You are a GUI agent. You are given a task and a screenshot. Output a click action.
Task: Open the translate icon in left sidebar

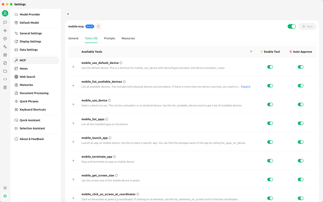coord(5,47)
